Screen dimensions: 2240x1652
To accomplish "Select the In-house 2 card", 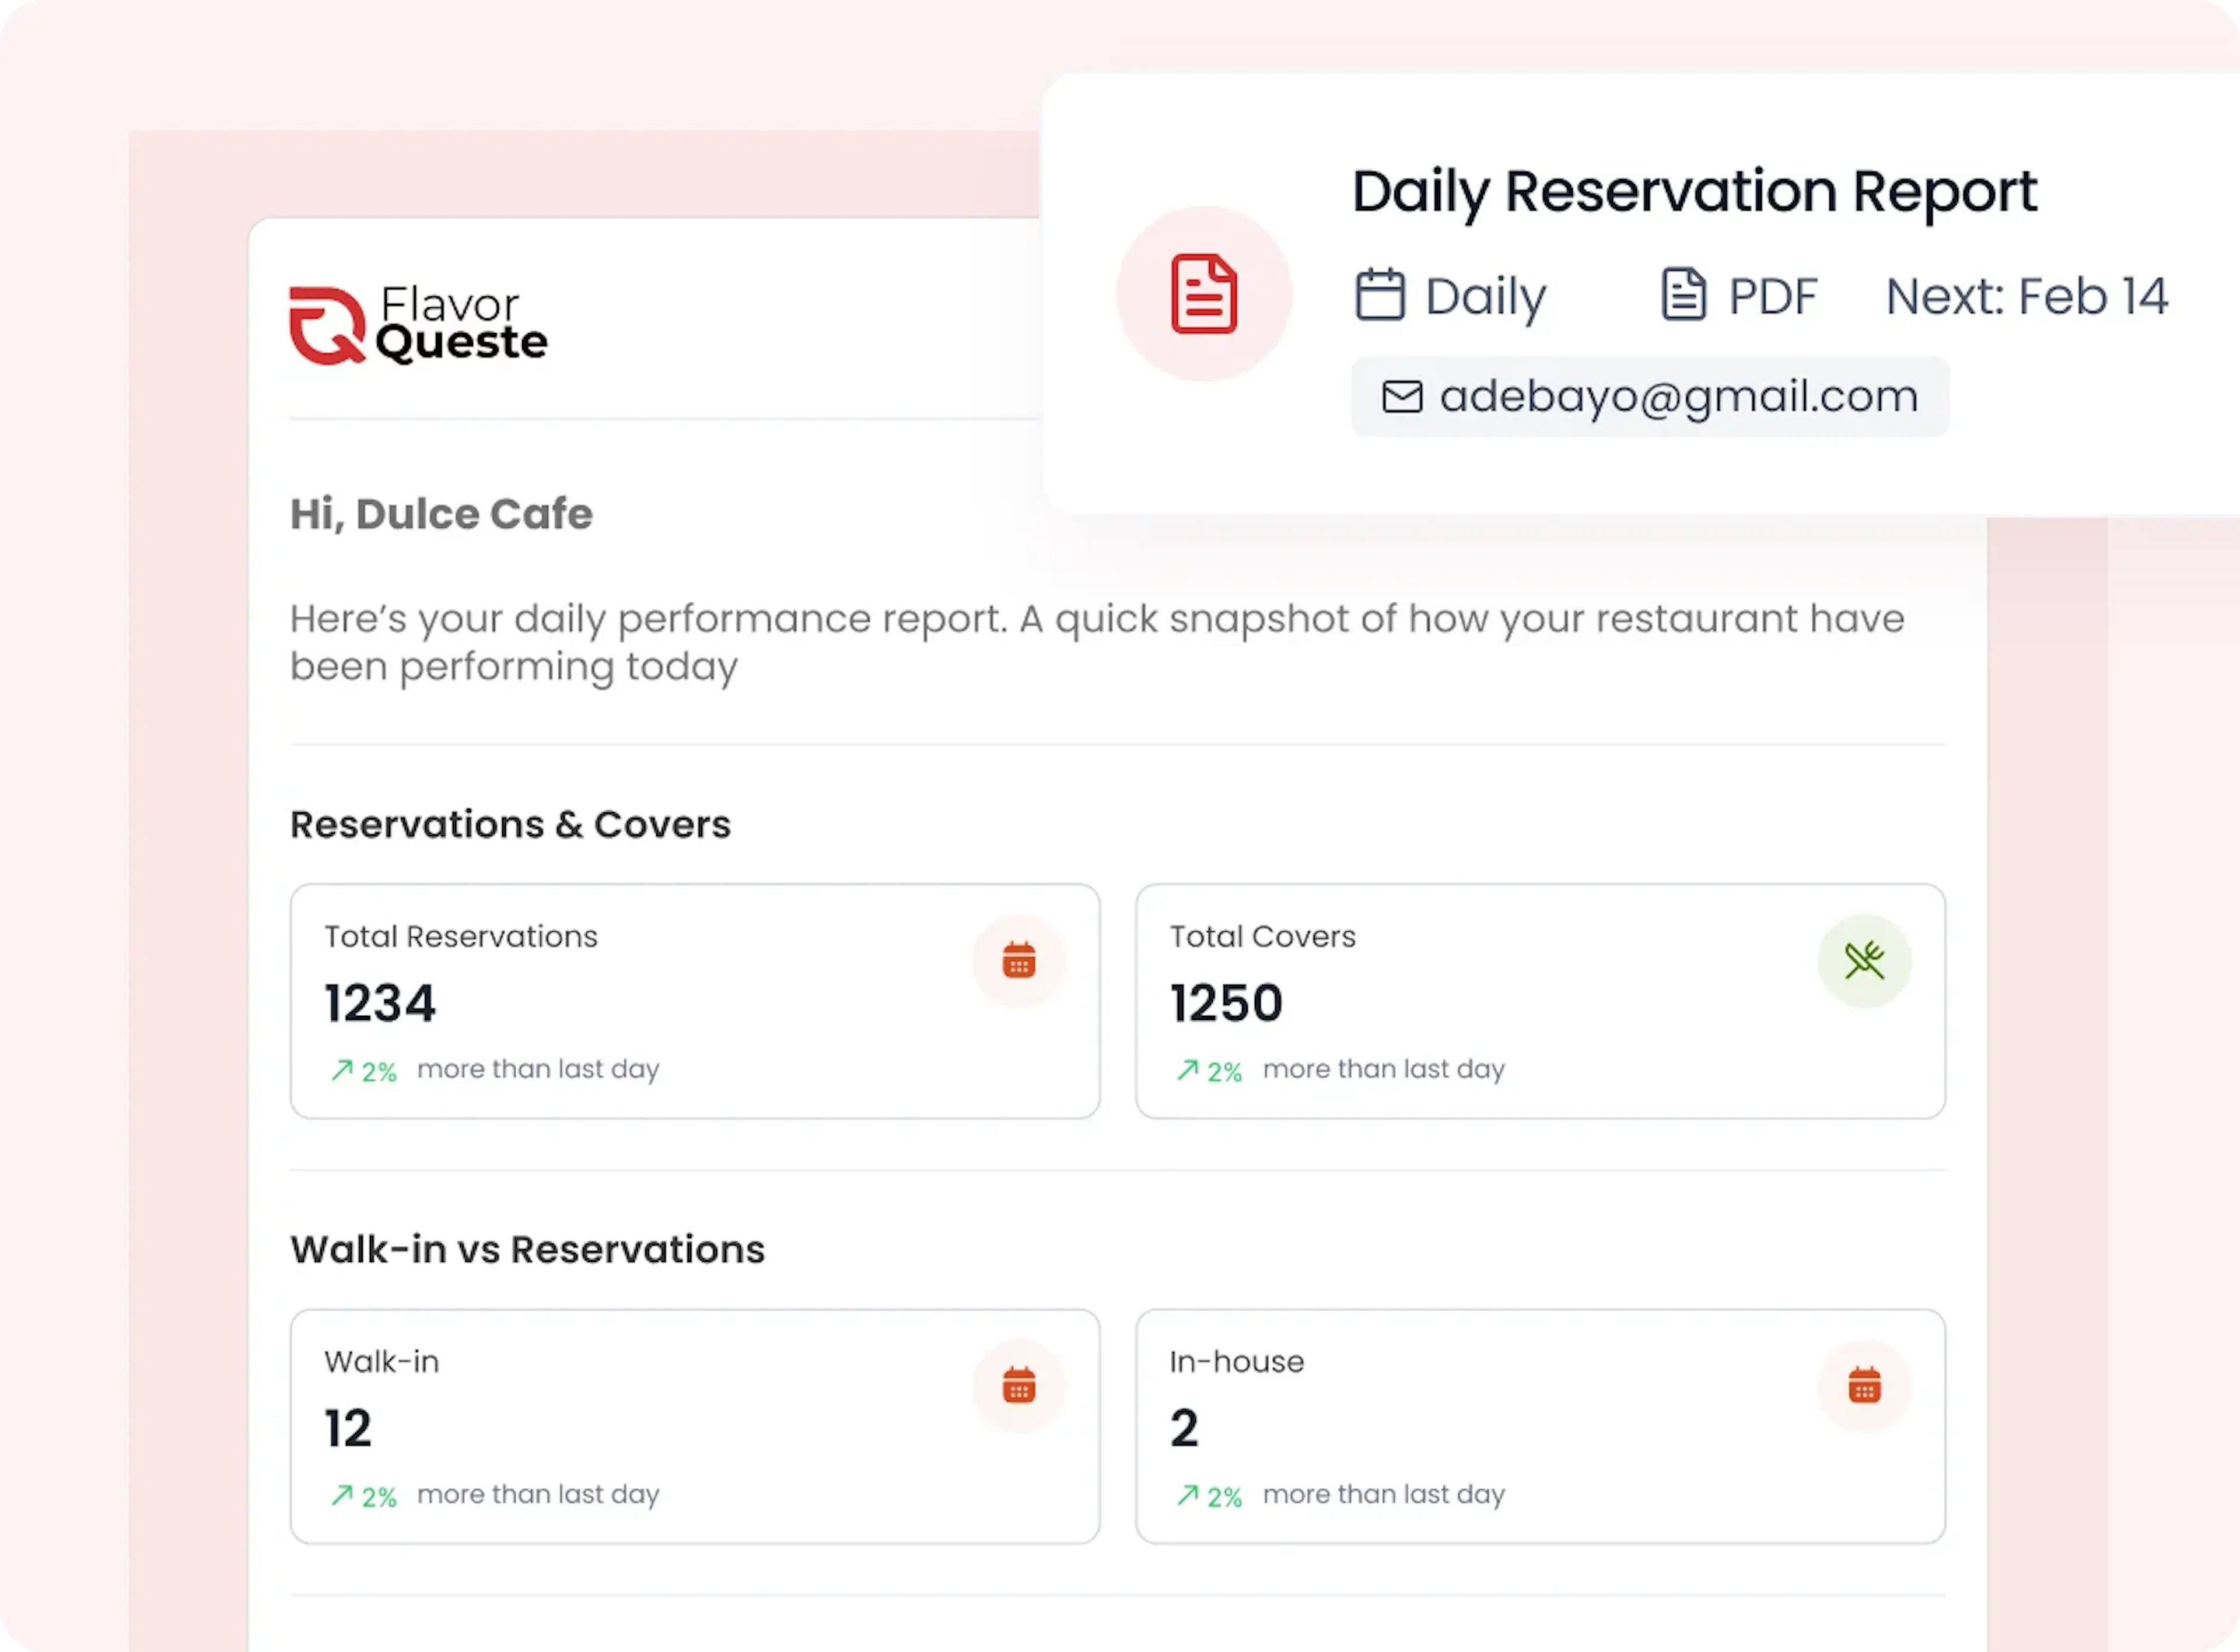I will coord(1539,1426).
